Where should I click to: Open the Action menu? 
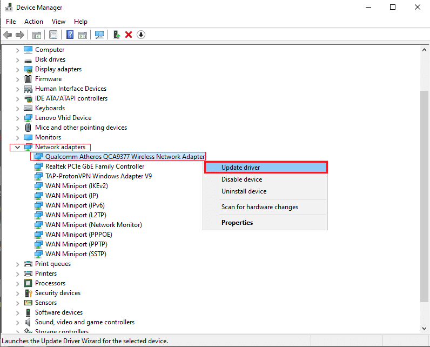pos(33,22)
